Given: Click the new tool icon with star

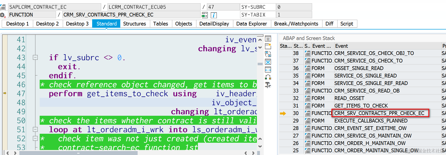Looking at the screenshot, I should pyautogui.click(x=268, y=46).
